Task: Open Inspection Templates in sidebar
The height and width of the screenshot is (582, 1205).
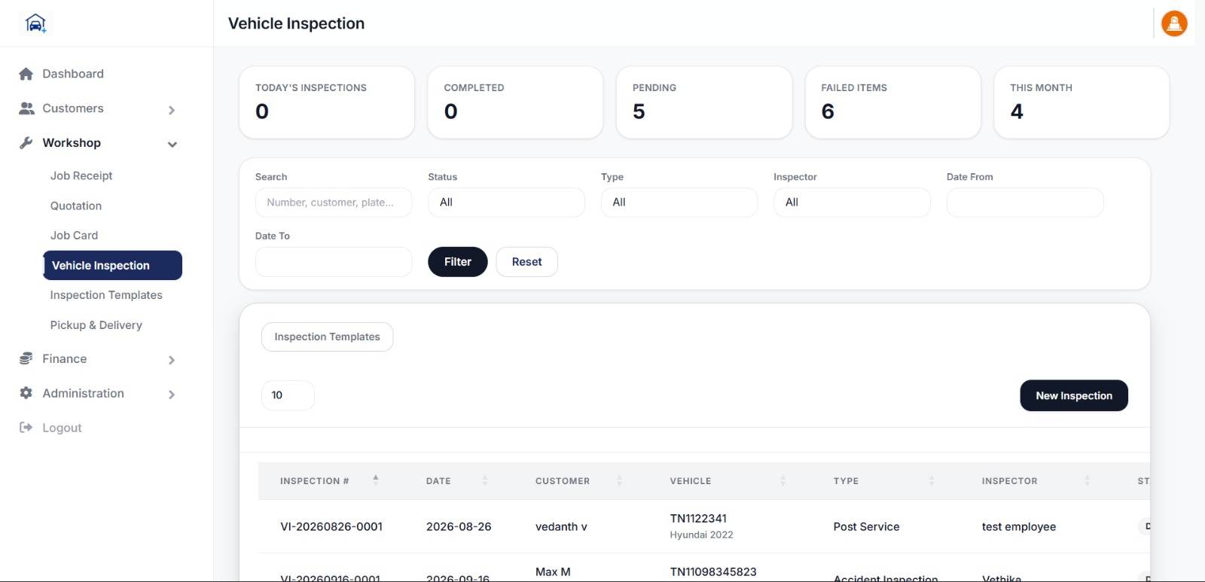Action: pyautogui.click(x=106, y=295)
